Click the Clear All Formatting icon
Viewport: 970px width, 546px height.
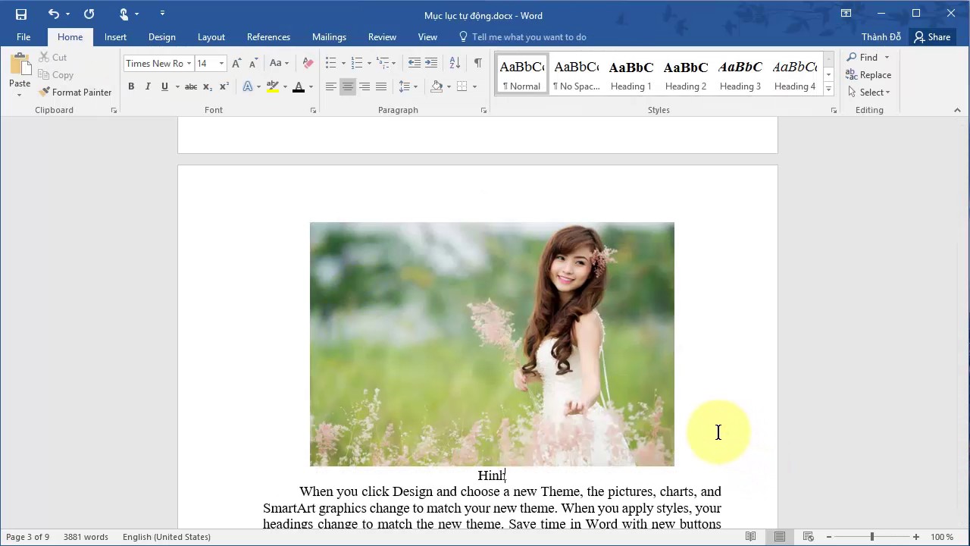coord(308,63)
